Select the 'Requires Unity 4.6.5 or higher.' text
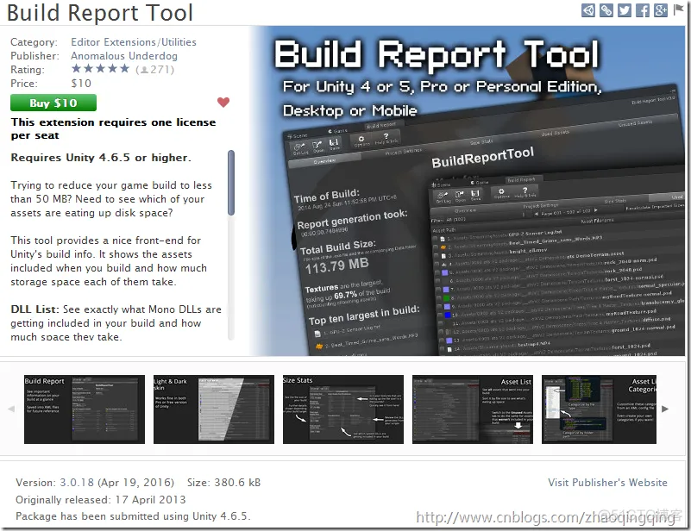This screenshot has width=691, height=531. (x=101, y=158)
